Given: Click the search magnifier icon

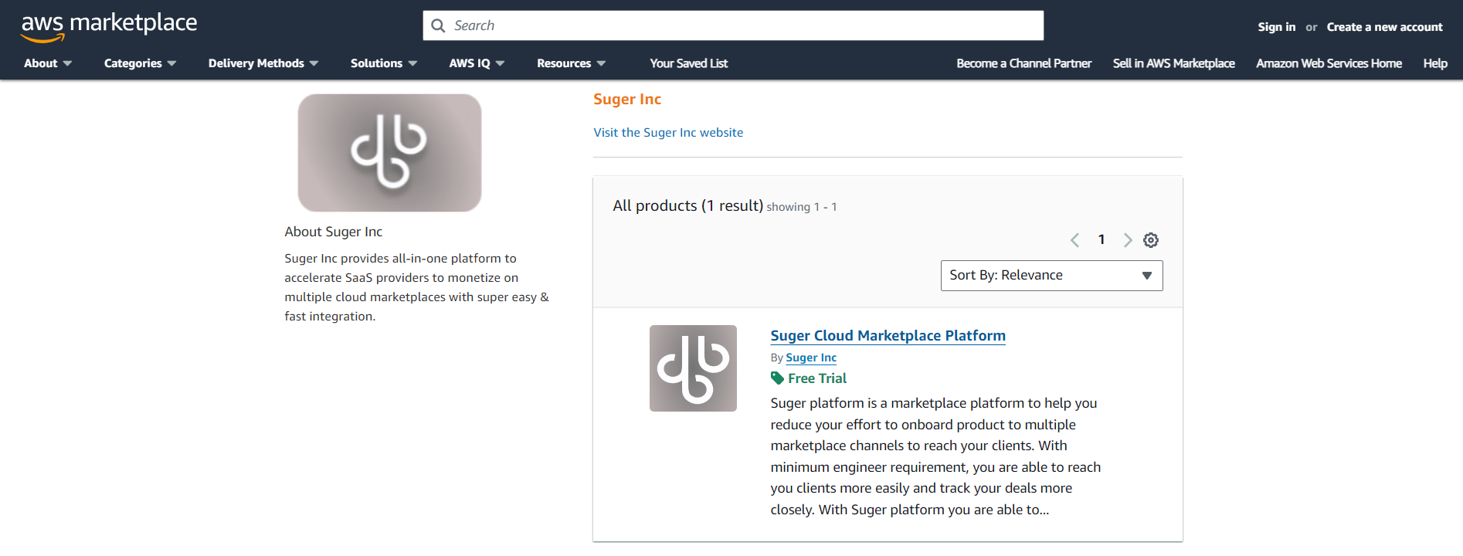Looking at the screenshot, I should pyautogui.click(x=438, y=25).
